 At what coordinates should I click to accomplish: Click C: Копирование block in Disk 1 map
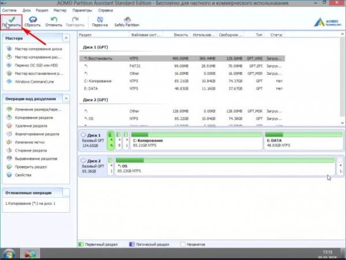click(x=196, y=140)
